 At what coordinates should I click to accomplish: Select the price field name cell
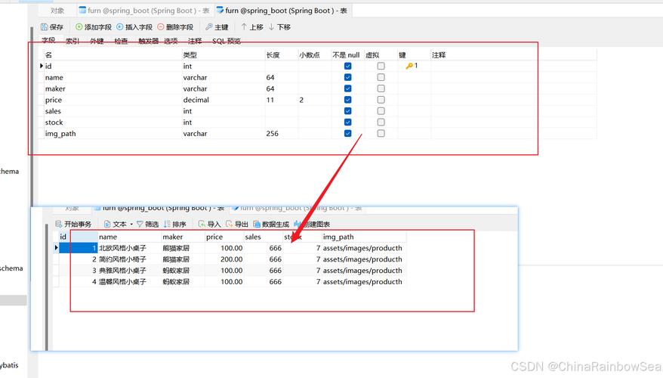[113, 100]
